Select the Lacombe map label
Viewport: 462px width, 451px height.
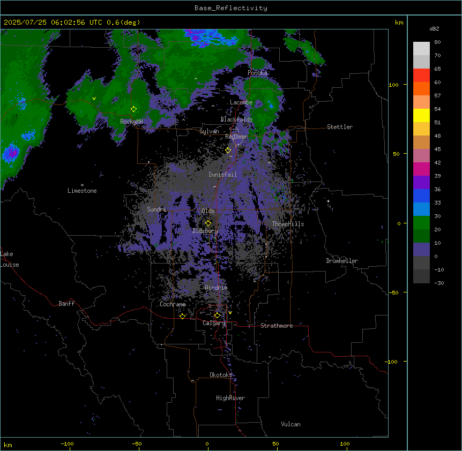coord(241,102)
